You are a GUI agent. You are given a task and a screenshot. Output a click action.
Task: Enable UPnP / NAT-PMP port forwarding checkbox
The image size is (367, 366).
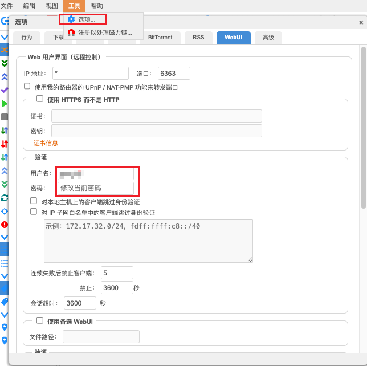click(27, 86)
